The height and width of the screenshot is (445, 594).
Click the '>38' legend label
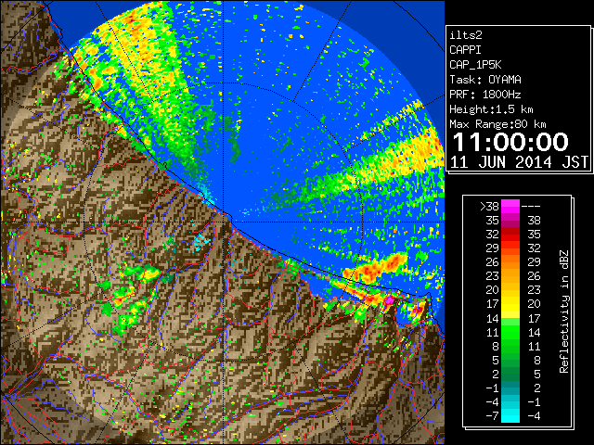click(x=489, y=207)
